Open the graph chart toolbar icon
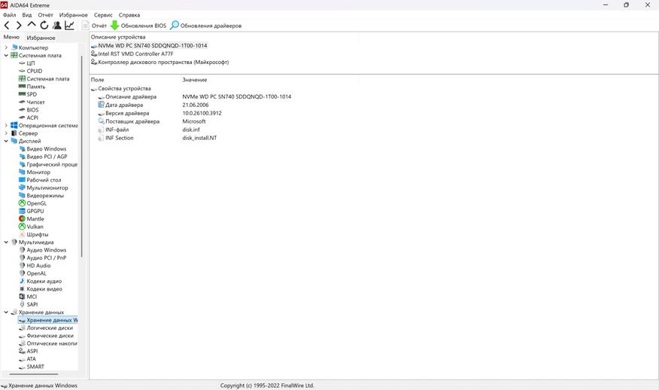The image size is (659, 390). (69, 26)
